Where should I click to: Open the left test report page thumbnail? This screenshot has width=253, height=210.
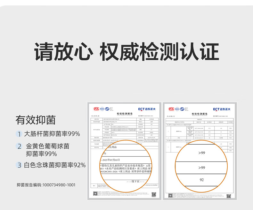click(124, 151)
